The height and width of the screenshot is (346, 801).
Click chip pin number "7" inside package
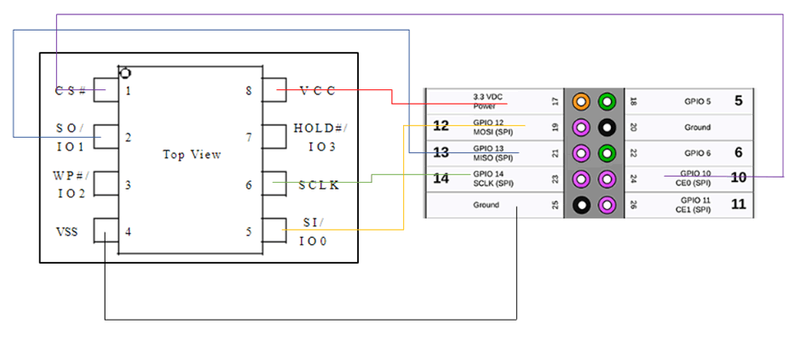click(x=249, y=138)
